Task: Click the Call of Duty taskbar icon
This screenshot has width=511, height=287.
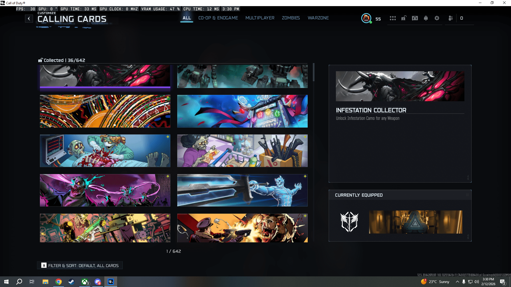Action: (111, 282)
